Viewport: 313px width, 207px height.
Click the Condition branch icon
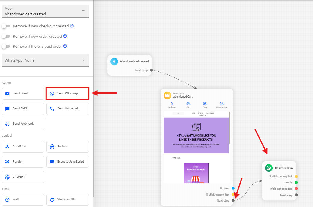(x=8, y=147)
